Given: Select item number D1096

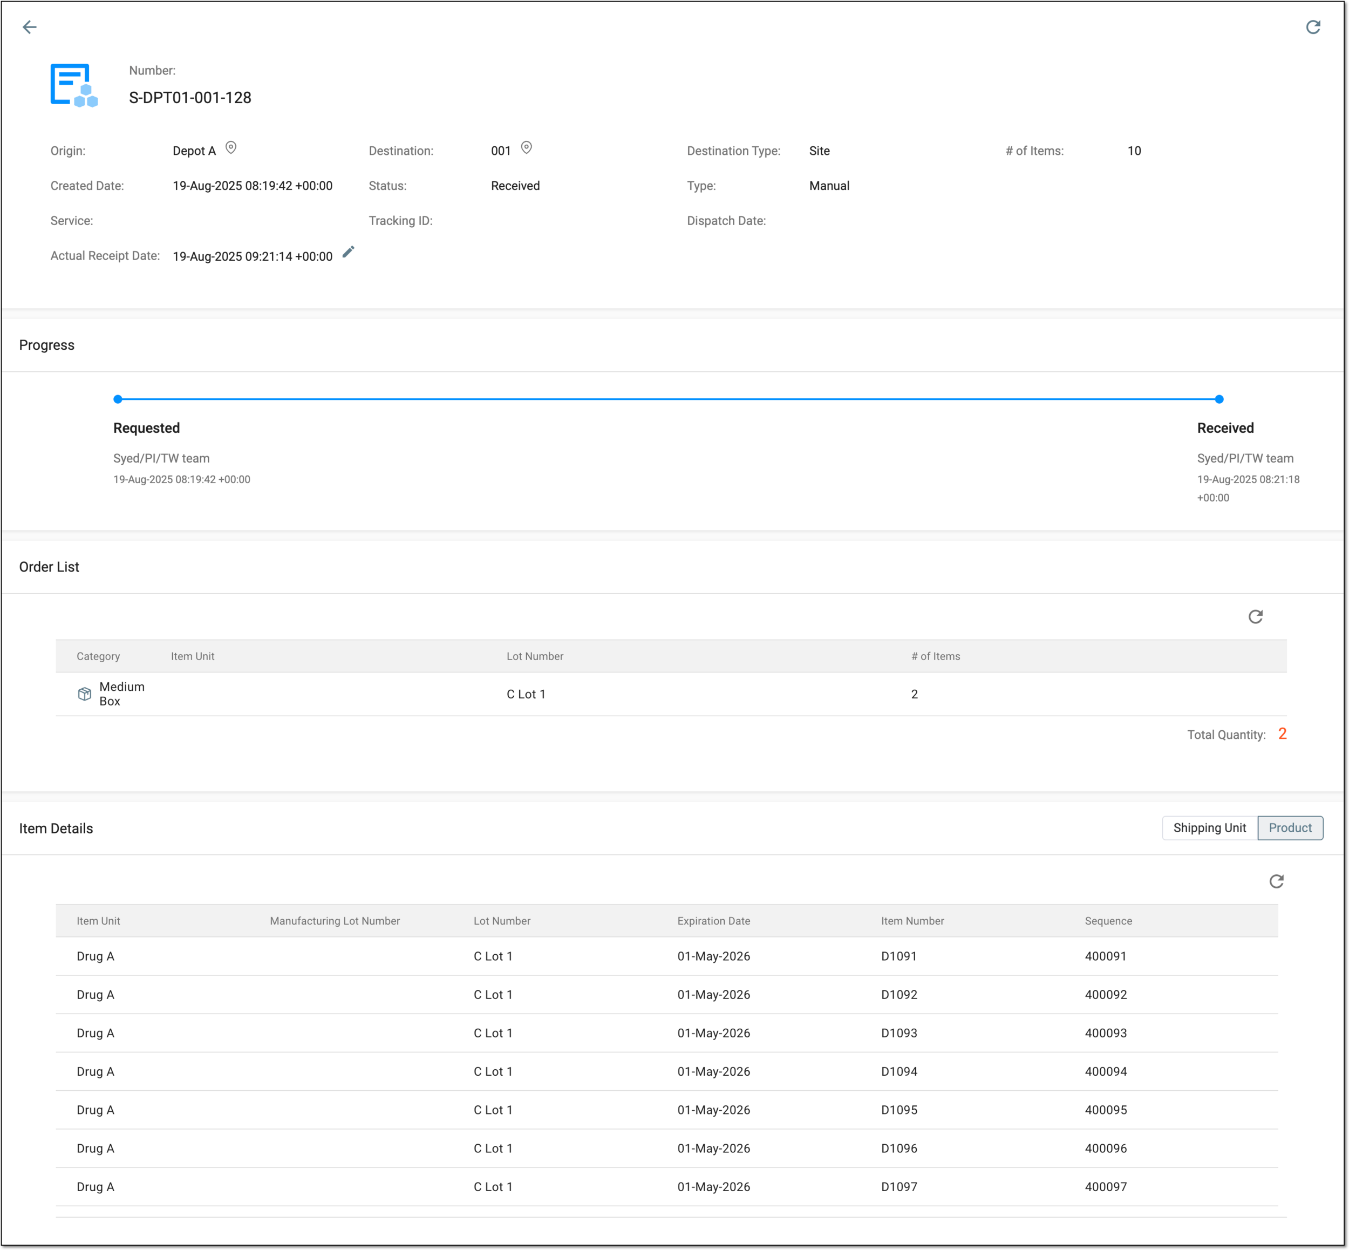Looking at the screenshot, I should [x=898, y=1148].
